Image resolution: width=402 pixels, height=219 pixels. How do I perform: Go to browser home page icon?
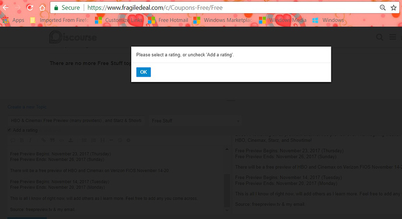click(x=42, y=8)
